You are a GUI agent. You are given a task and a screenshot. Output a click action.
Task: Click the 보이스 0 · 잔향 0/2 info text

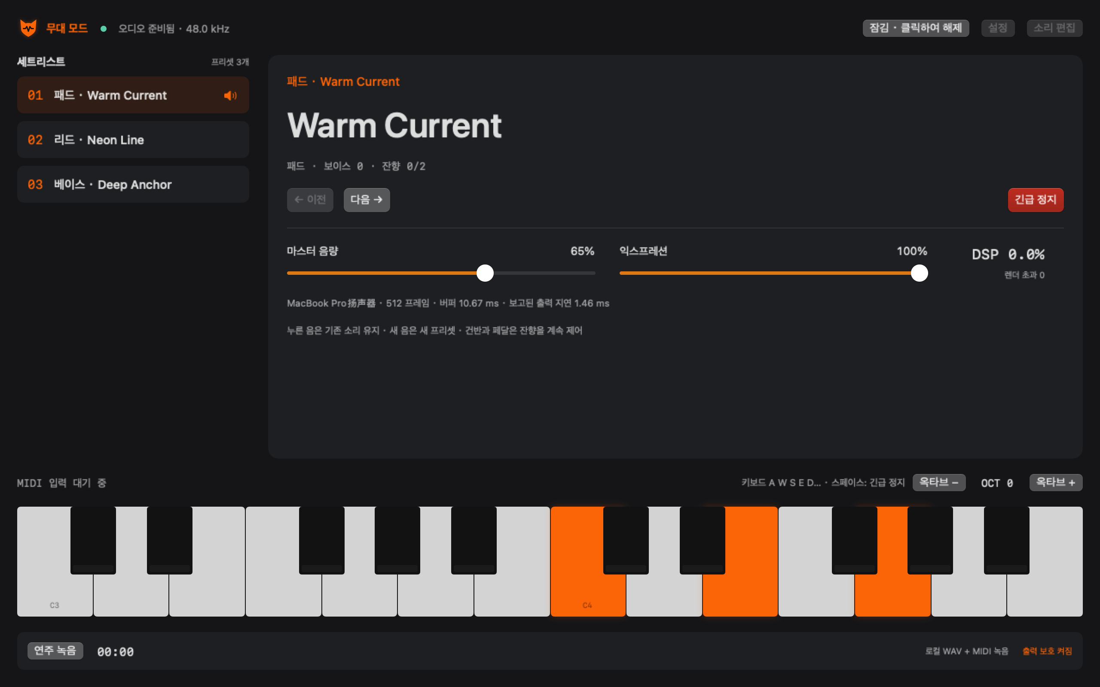point(375,166)
